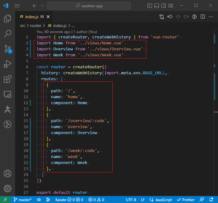This screenshot has width=218, height=203.
Task: Close the index.js tab
Action: [x=48, y=17]
